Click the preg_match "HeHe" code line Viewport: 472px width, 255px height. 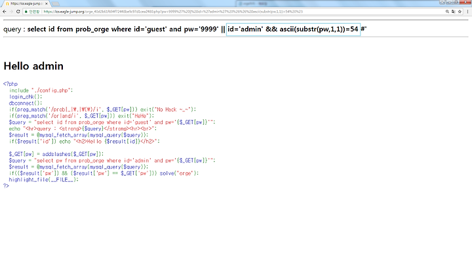click(81, 116)
